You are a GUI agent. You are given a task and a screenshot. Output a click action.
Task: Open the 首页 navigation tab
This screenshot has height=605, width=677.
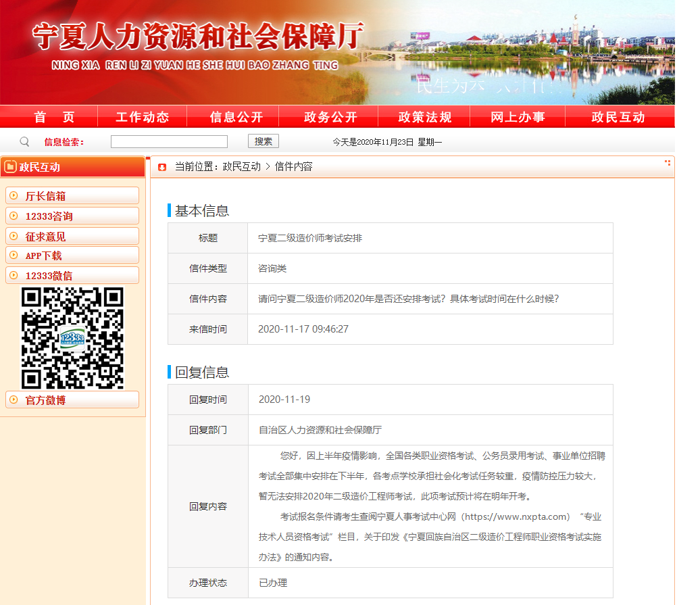click(x=54, y=117)
